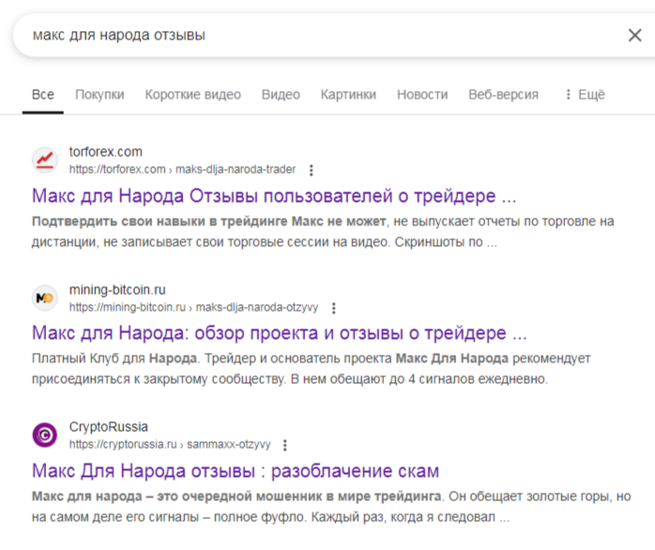Click the torforex.com red chart favicon
Viewport: 655px width, 550px height.
click(x=45, y=160)
